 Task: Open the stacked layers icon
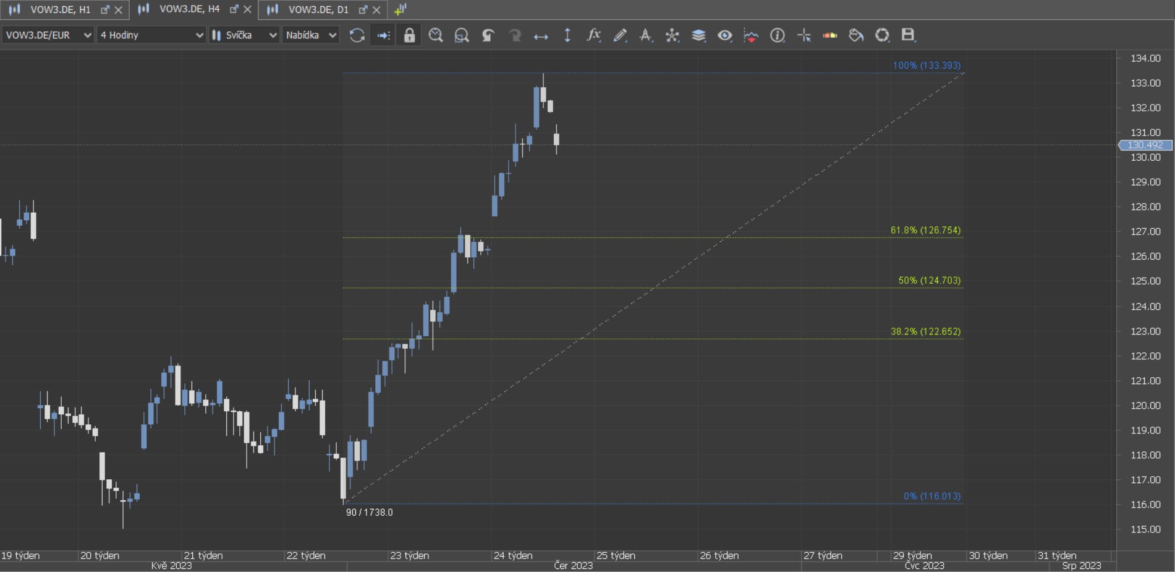[x=698, y=35]
